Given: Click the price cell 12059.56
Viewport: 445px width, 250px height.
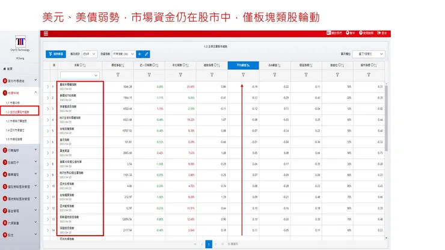Looking at the screenshot, I should pyautogui.click(x=127, y=219).
